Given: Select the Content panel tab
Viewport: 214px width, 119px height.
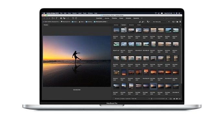Looking at the screenshot, I should (124, 25).
